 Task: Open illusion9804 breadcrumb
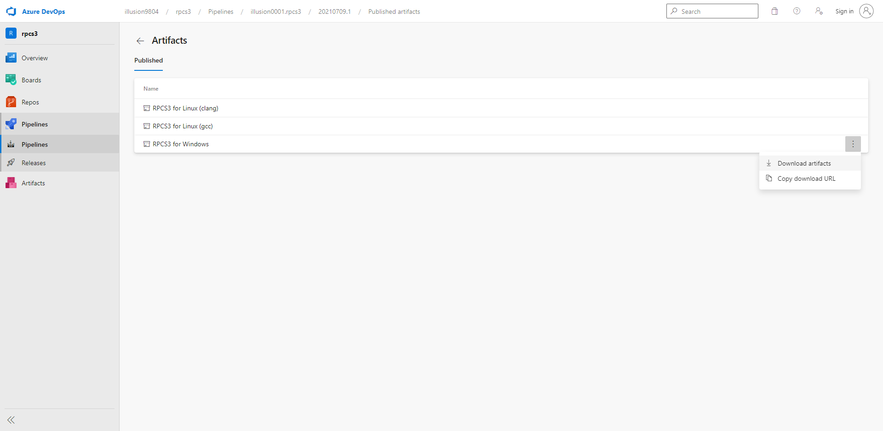coord(141,11)
